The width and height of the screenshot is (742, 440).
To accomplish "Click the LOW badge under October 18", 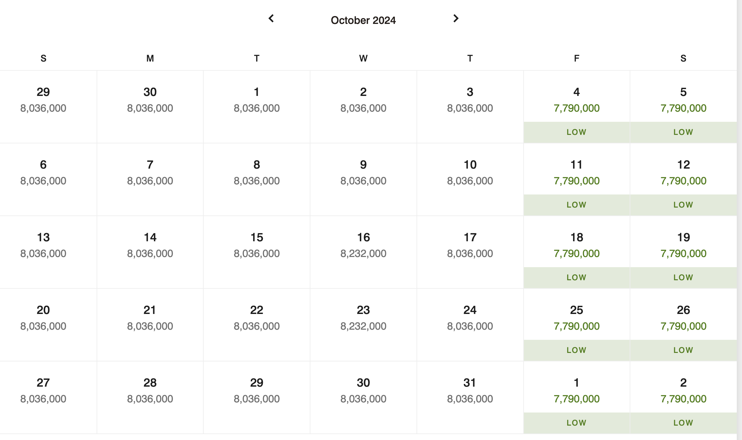I will tap(577, 278).
